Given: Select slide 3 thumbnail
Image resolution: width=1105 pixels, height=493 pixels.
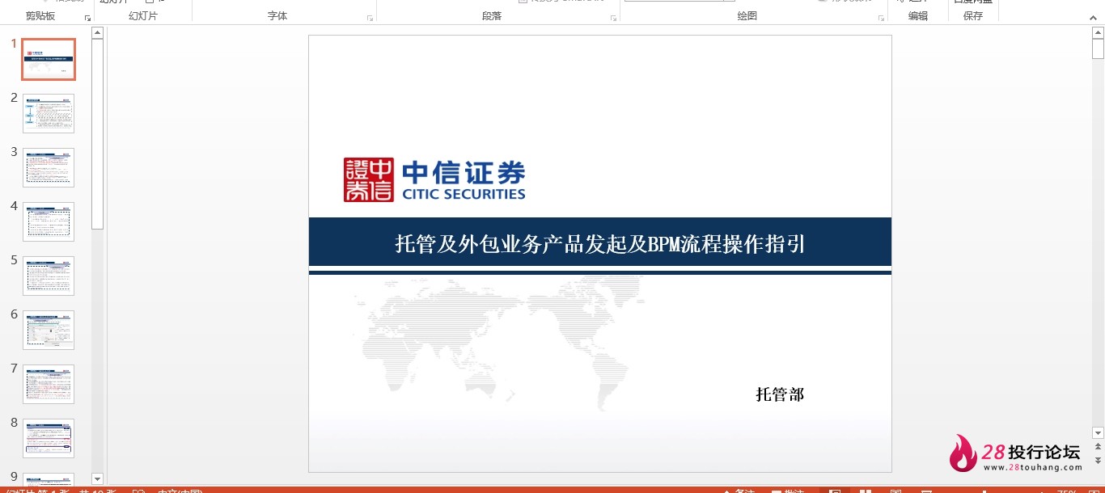Looking at the screenshot, I should tap(49, 167).
